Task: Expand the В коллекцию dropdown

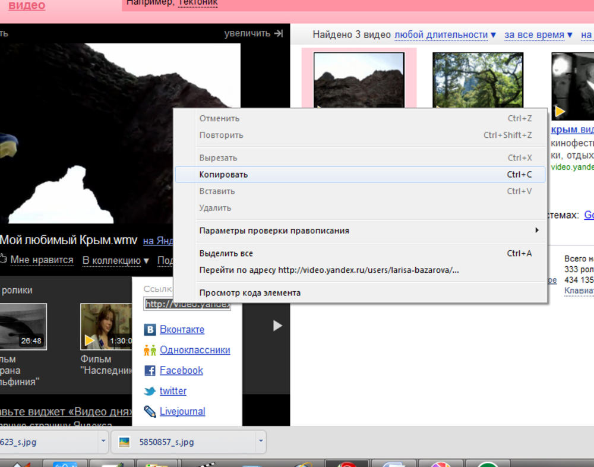Action: [115, 260]
